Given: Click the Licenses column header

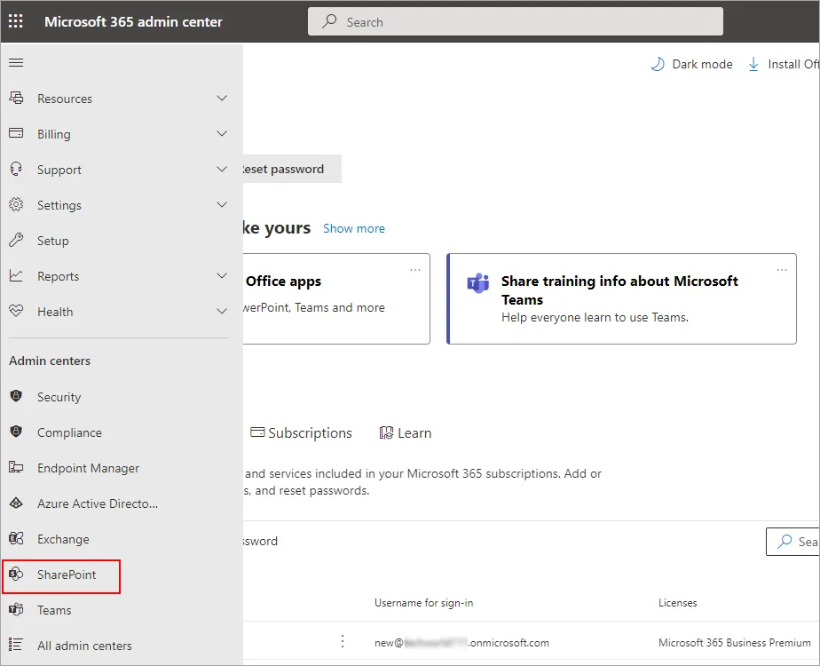Looking at the screenshot, I should (x=677, y=603).
